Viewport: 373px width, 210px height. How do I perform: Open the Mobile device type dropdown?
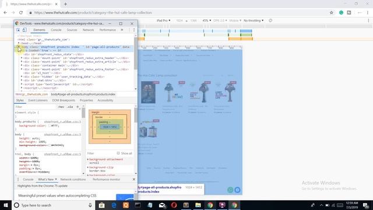point(235,20)
